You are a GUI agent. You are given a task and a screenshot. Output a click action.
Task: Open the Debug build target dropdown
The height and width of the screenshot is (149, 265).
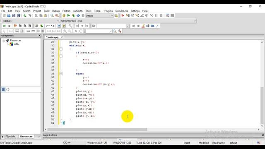pyautogui.click(x=111, y=16)
